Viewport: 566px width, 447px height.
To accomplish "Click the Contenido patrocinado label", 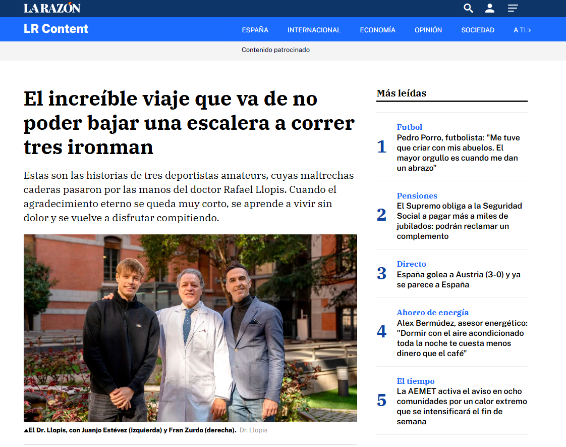I will (x=275, y=50).
